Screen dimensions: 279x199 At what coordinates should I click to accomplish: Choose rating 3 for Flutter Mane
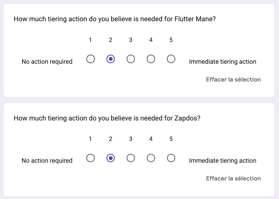click(x=131, y=59)
